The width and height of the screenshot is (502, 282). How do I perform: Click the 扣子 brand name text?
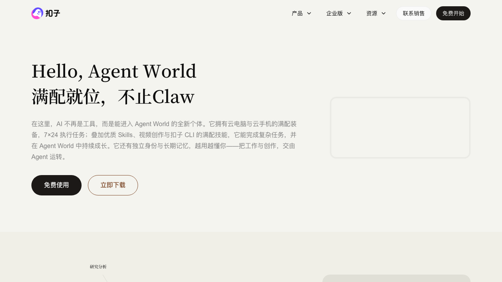click(x=53, y=14)
